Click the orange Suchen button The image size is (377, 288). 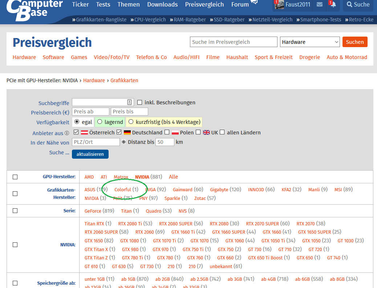(355, 42)
